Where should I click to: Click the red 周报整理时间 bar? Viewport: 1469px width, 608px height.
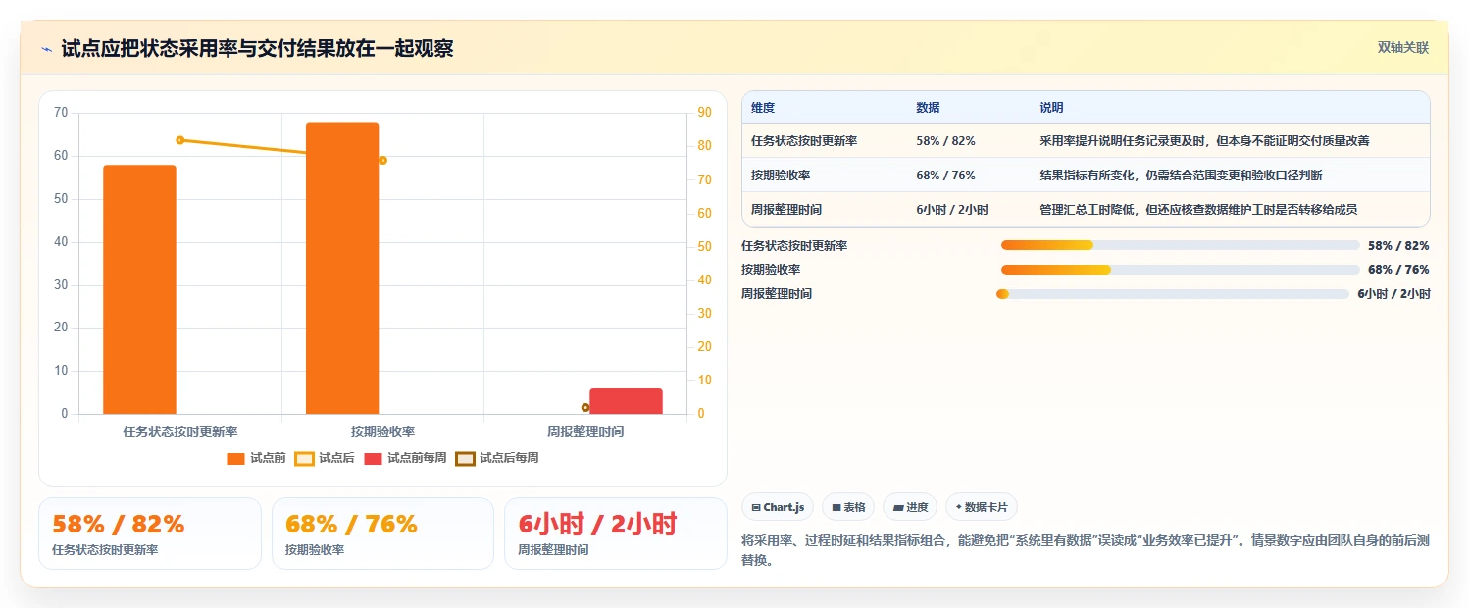click(626, 401)
